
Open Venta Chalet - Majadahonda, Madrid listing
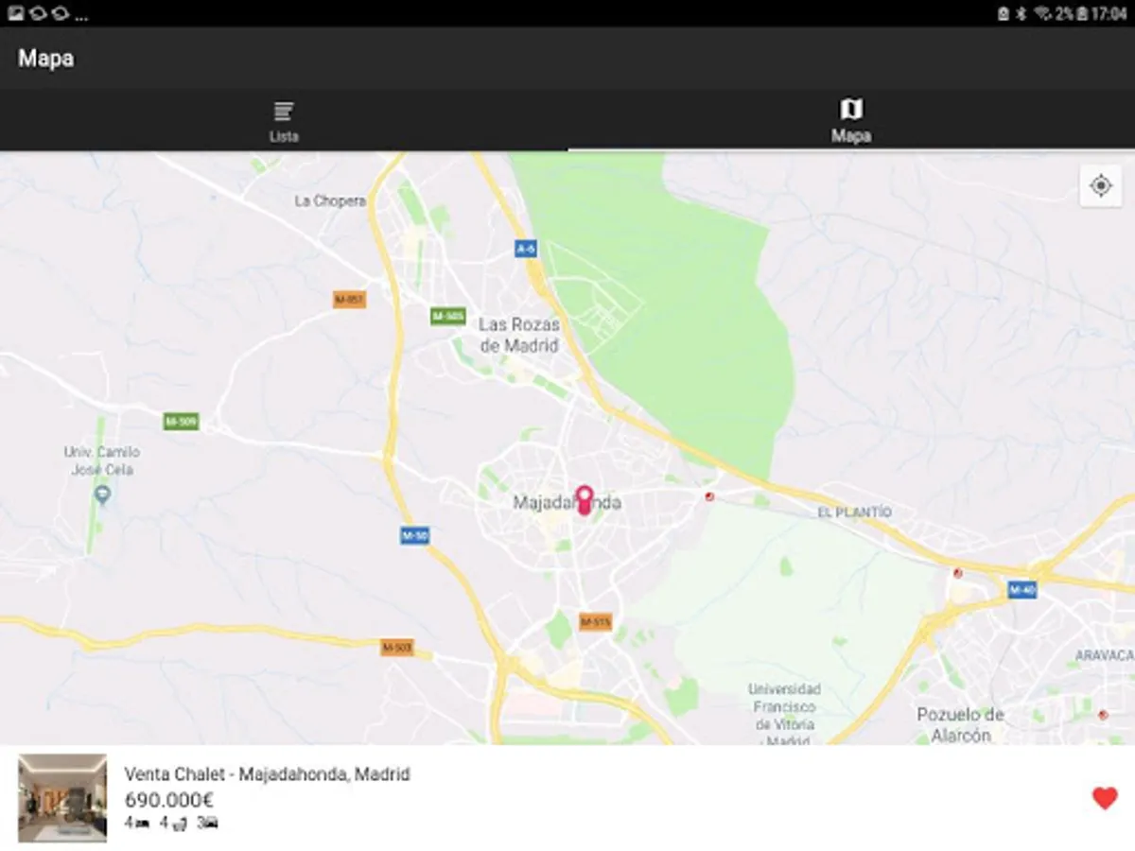click(x=268, y=774)
